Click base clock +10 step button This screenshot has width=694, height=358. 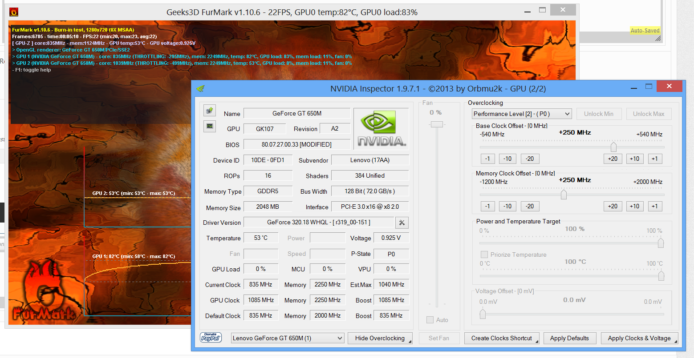coord(635,159)
